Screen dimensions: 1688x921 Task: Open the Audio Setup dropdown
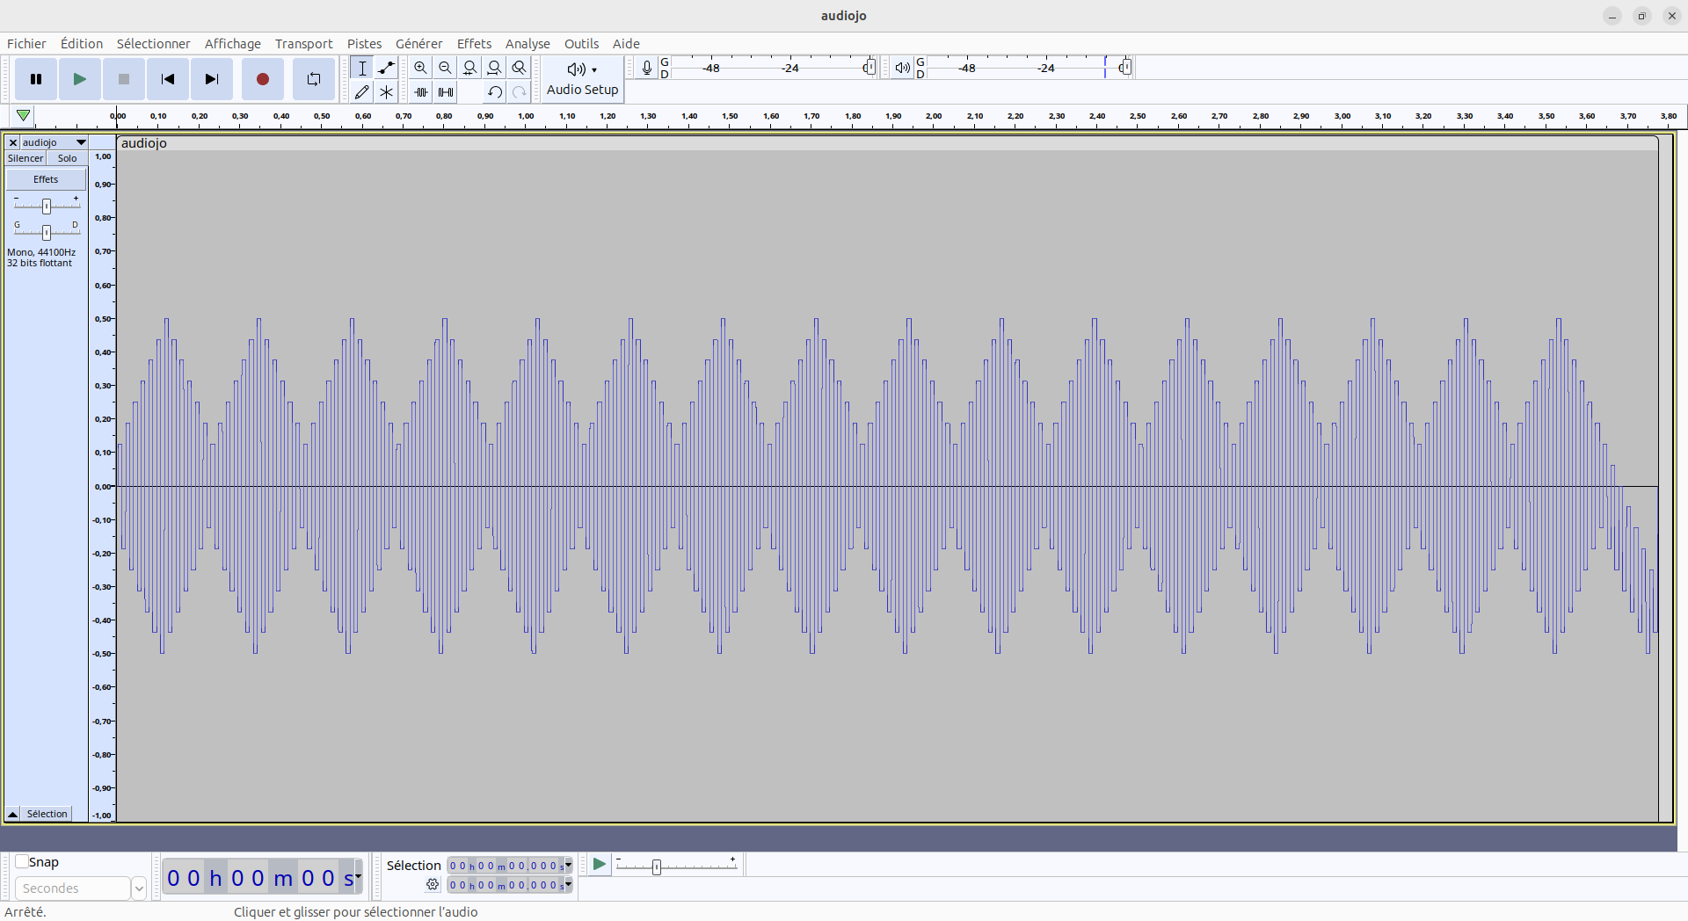(x=582, y=79)
